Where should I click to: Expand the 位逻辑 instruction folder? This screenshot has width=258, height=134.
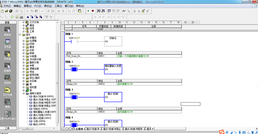(23, 41)
